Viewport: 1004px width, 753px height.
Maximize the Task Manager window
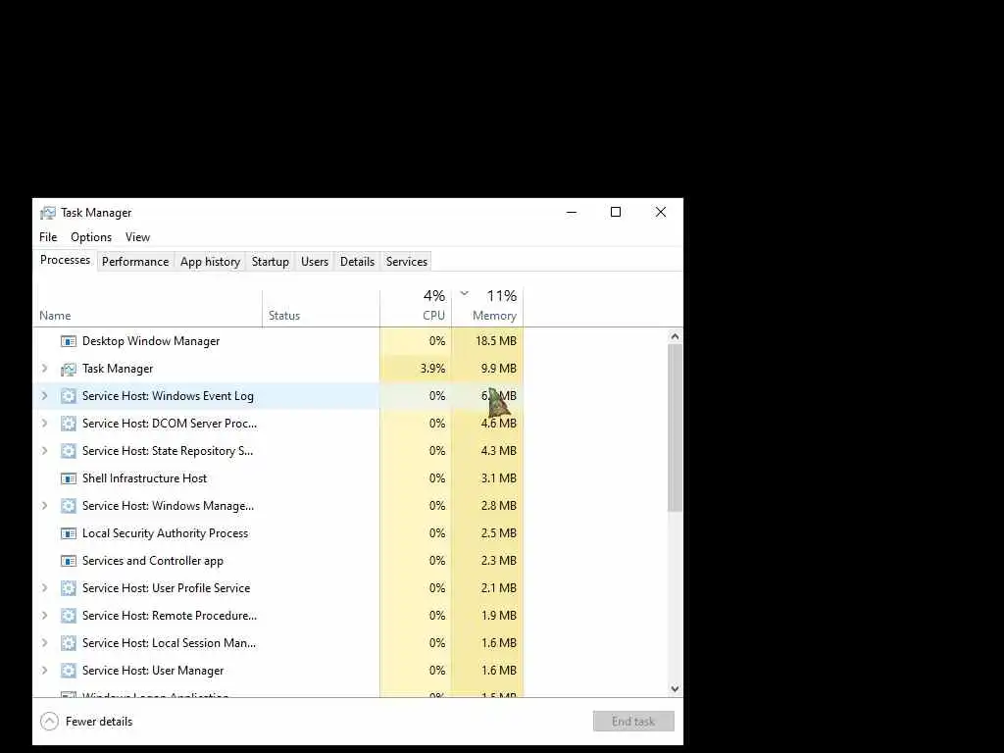click(x=616, y=213)
